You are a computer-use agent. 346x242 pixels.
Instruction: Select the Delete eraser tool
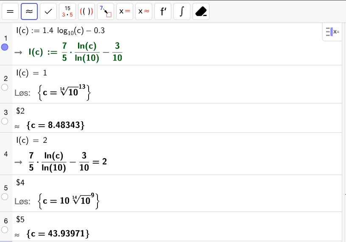tap(201, 12)
